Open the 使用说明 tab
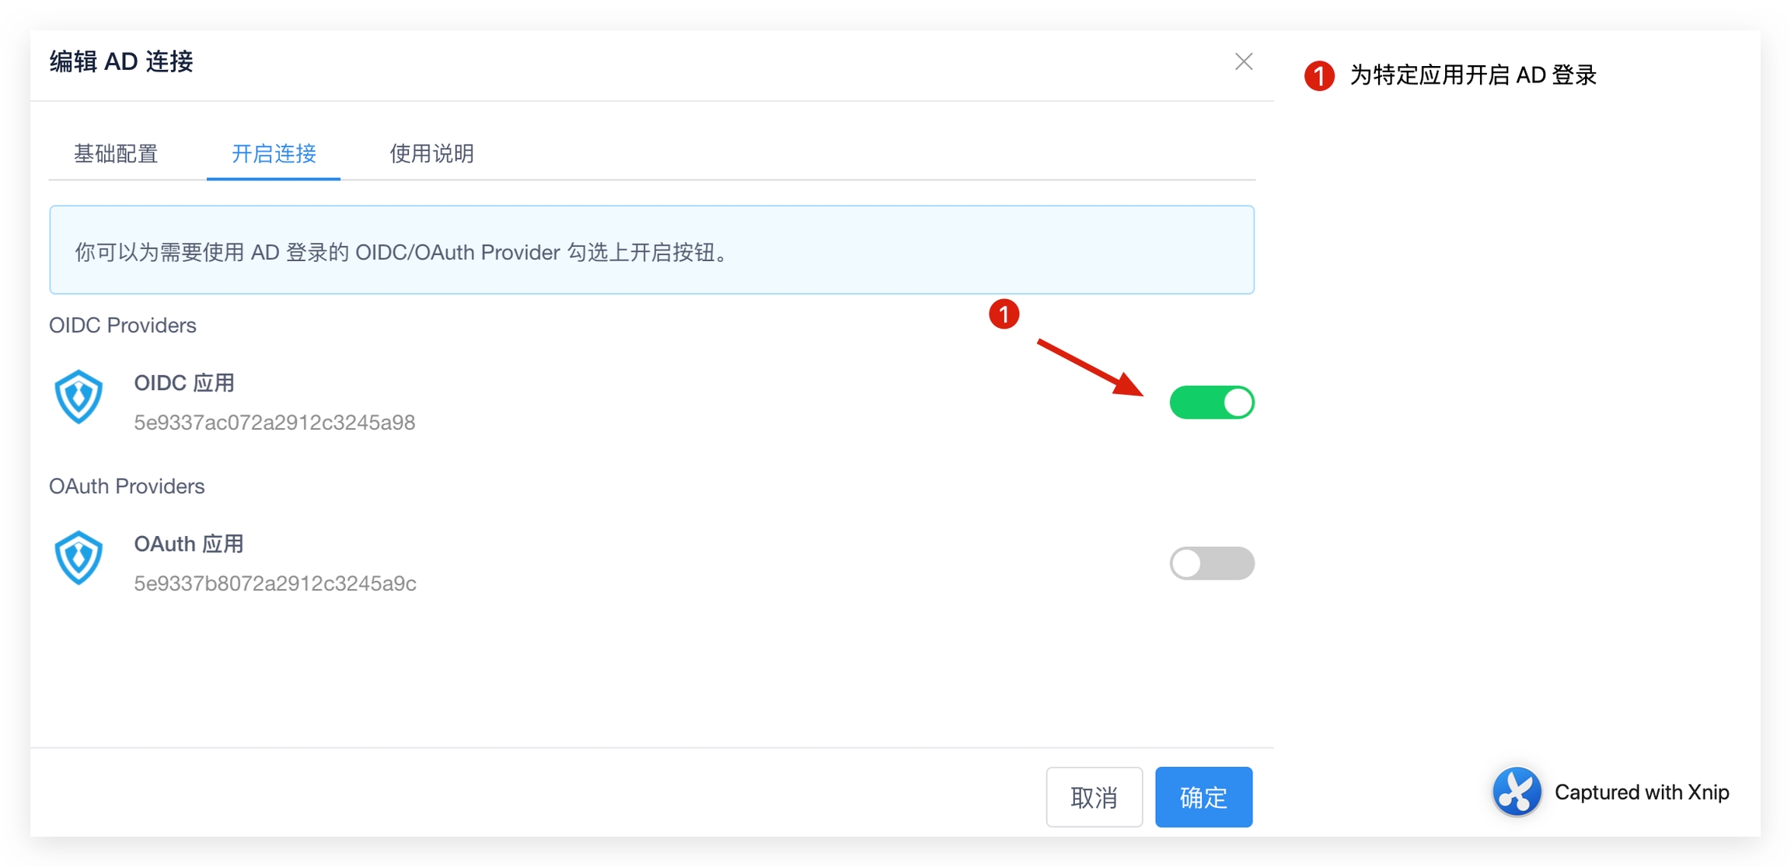The width and height of the screenshot is (1791, 867). pos(431,154)
